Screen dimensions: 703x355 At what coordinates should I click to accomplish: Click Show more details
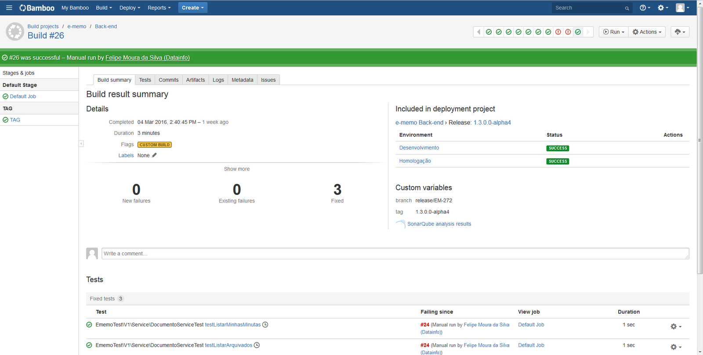point(237,169)
